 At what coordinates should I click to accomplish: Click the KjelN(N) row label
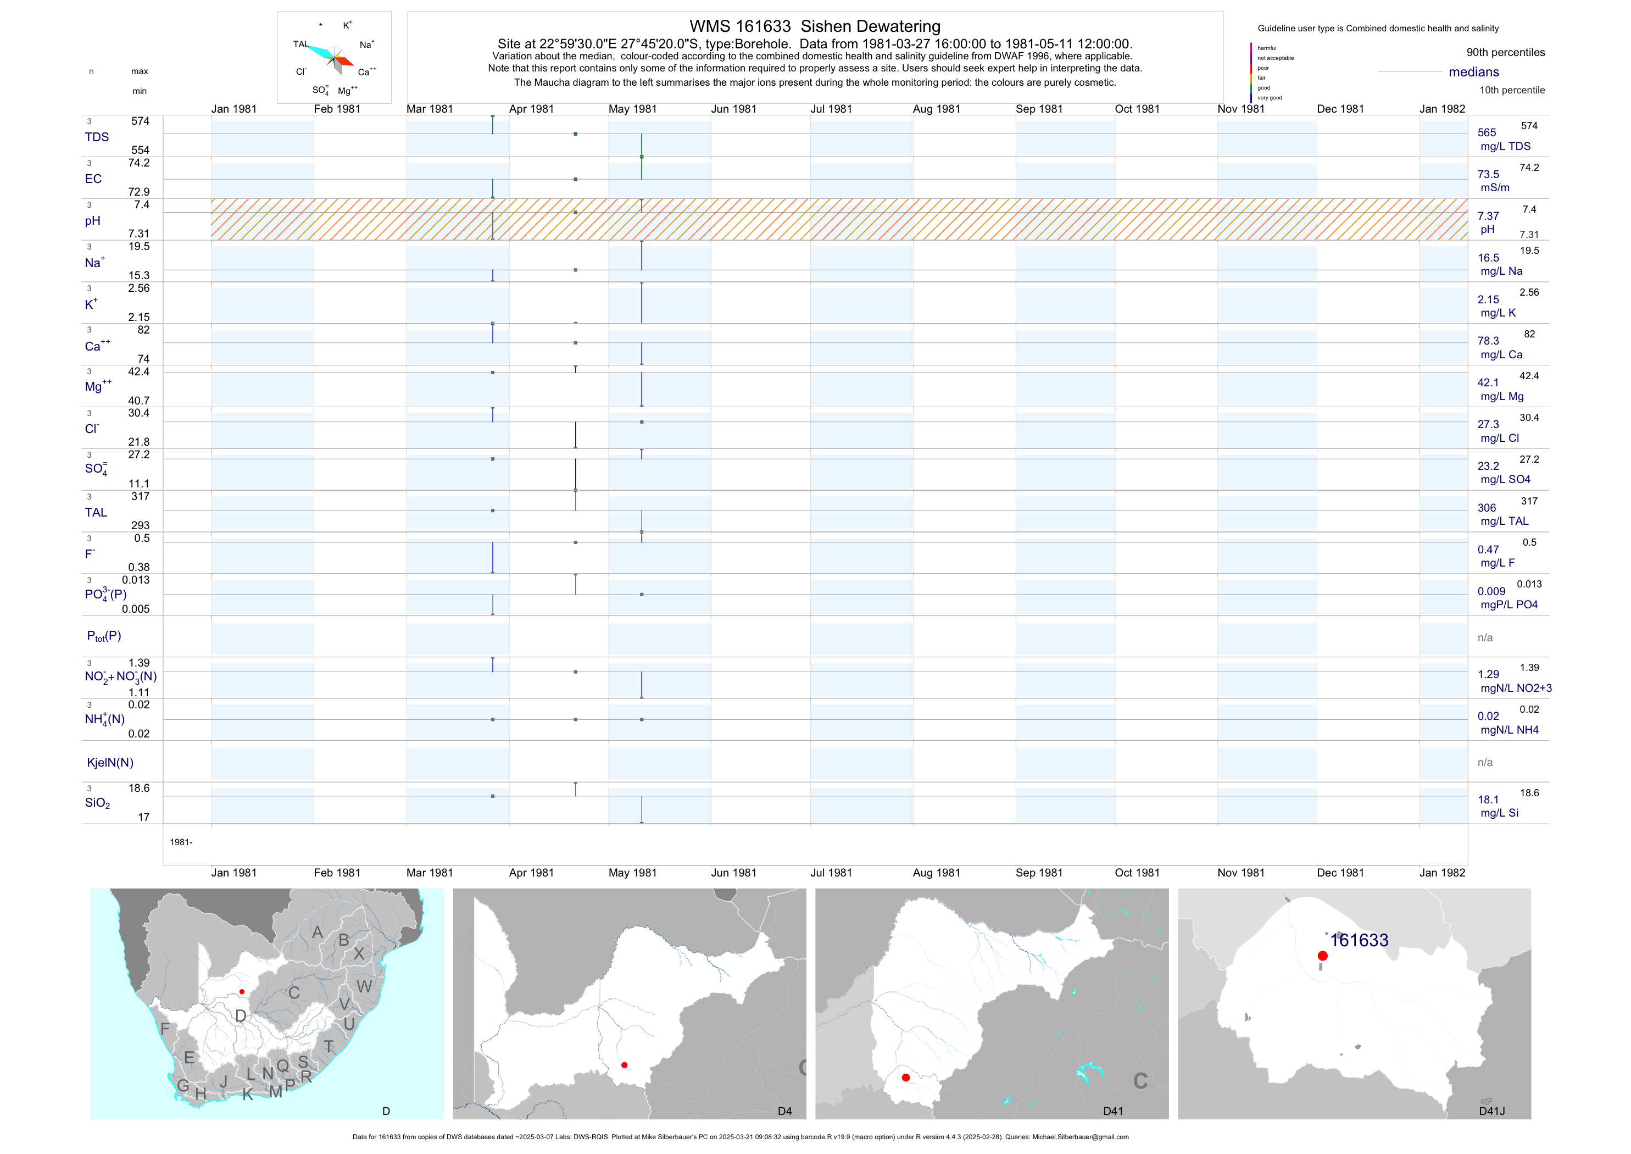click(109, 763)
